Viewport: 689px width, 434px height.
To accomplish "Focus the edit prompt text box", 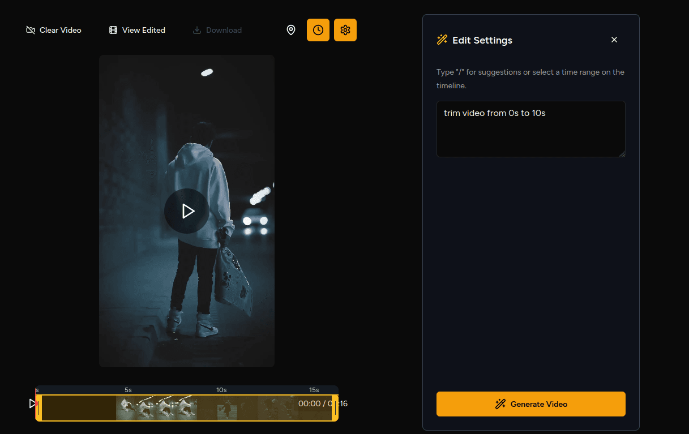I will coord(530,129).
